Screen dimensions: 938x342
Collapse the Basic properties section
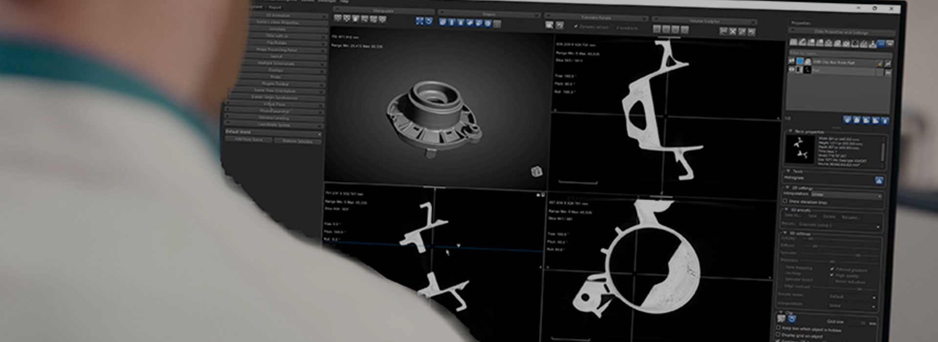tap(789, 131)
